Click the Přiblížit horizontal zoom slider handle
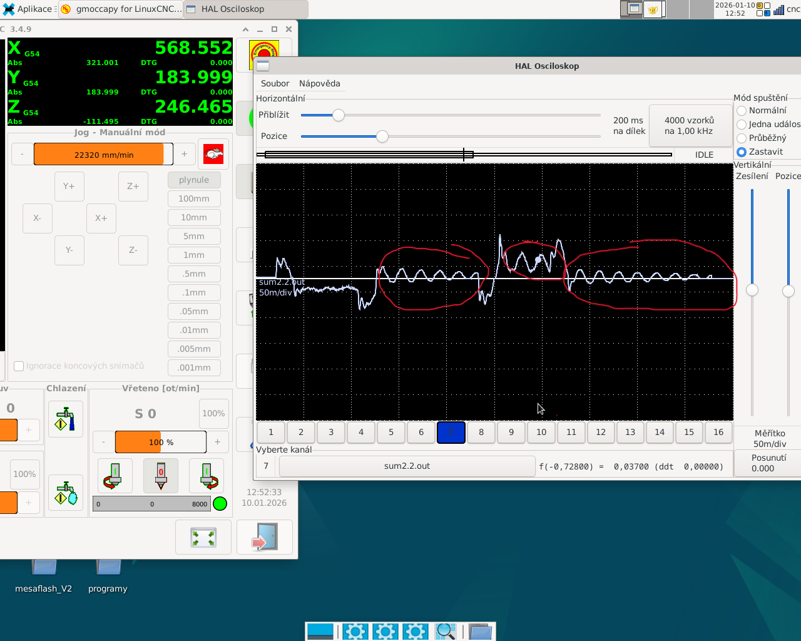Image resolution: width=801 pixels, height=641 pixels. (x=339, y=115)
